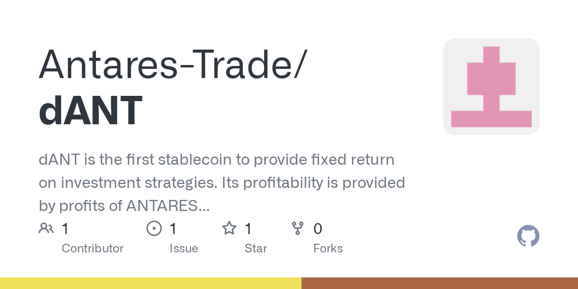Click the star outline icon
Screen dimensions: 578x289
click(229, 228)
